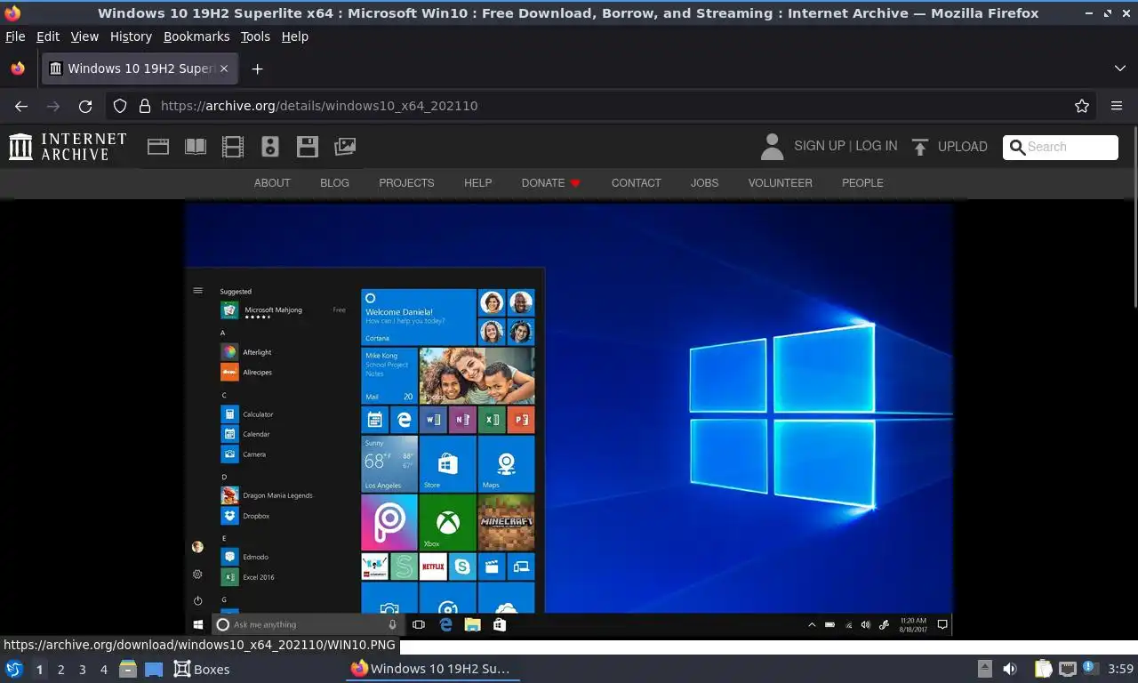
Task: Switch to workspace 1
Action: coord(39,670)
